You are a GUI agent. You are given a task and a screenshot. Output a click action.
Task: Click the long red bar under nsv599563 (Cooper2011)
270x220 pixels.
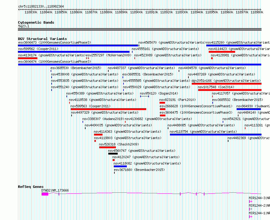click(x=108, y=109)
